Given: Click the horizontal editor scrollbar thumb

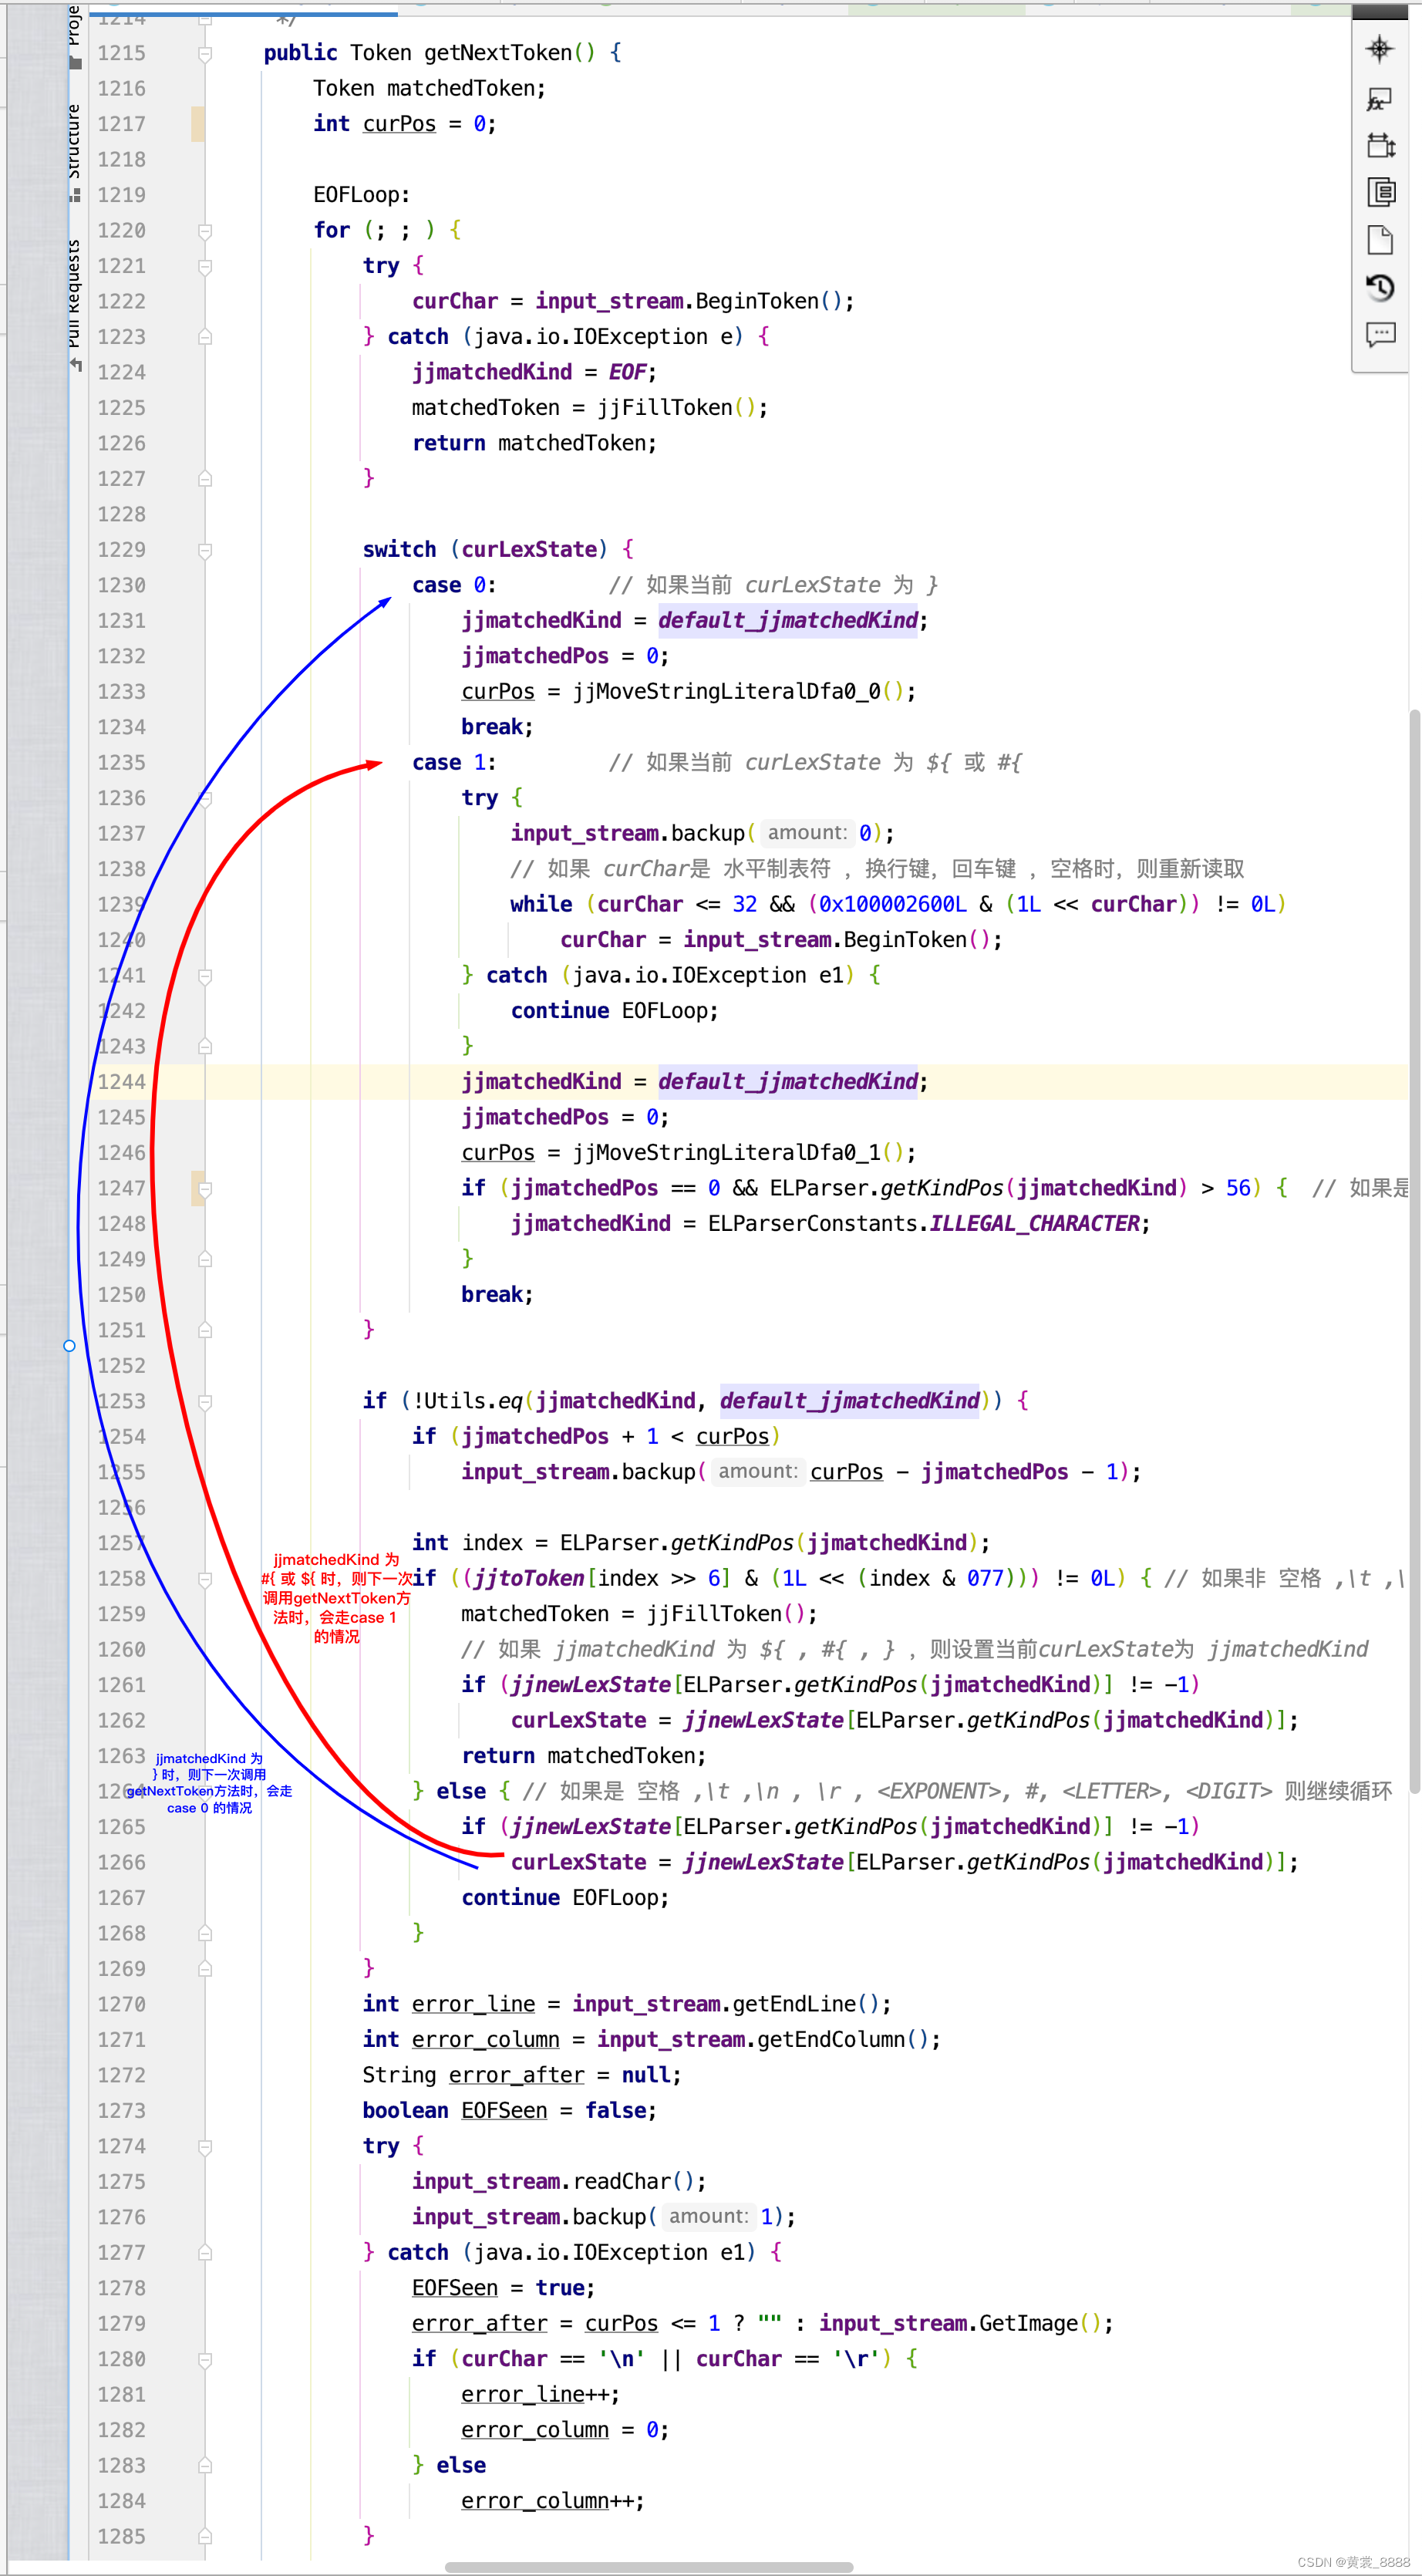Looking at the screenshot, I should [648, 2567].
